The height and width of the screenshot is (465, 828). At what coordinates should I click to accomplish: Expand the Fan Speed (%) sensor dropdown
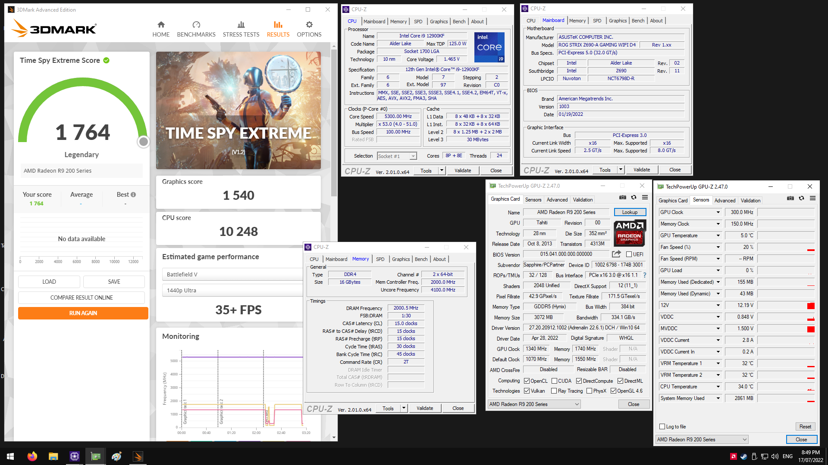coord(718,247)
